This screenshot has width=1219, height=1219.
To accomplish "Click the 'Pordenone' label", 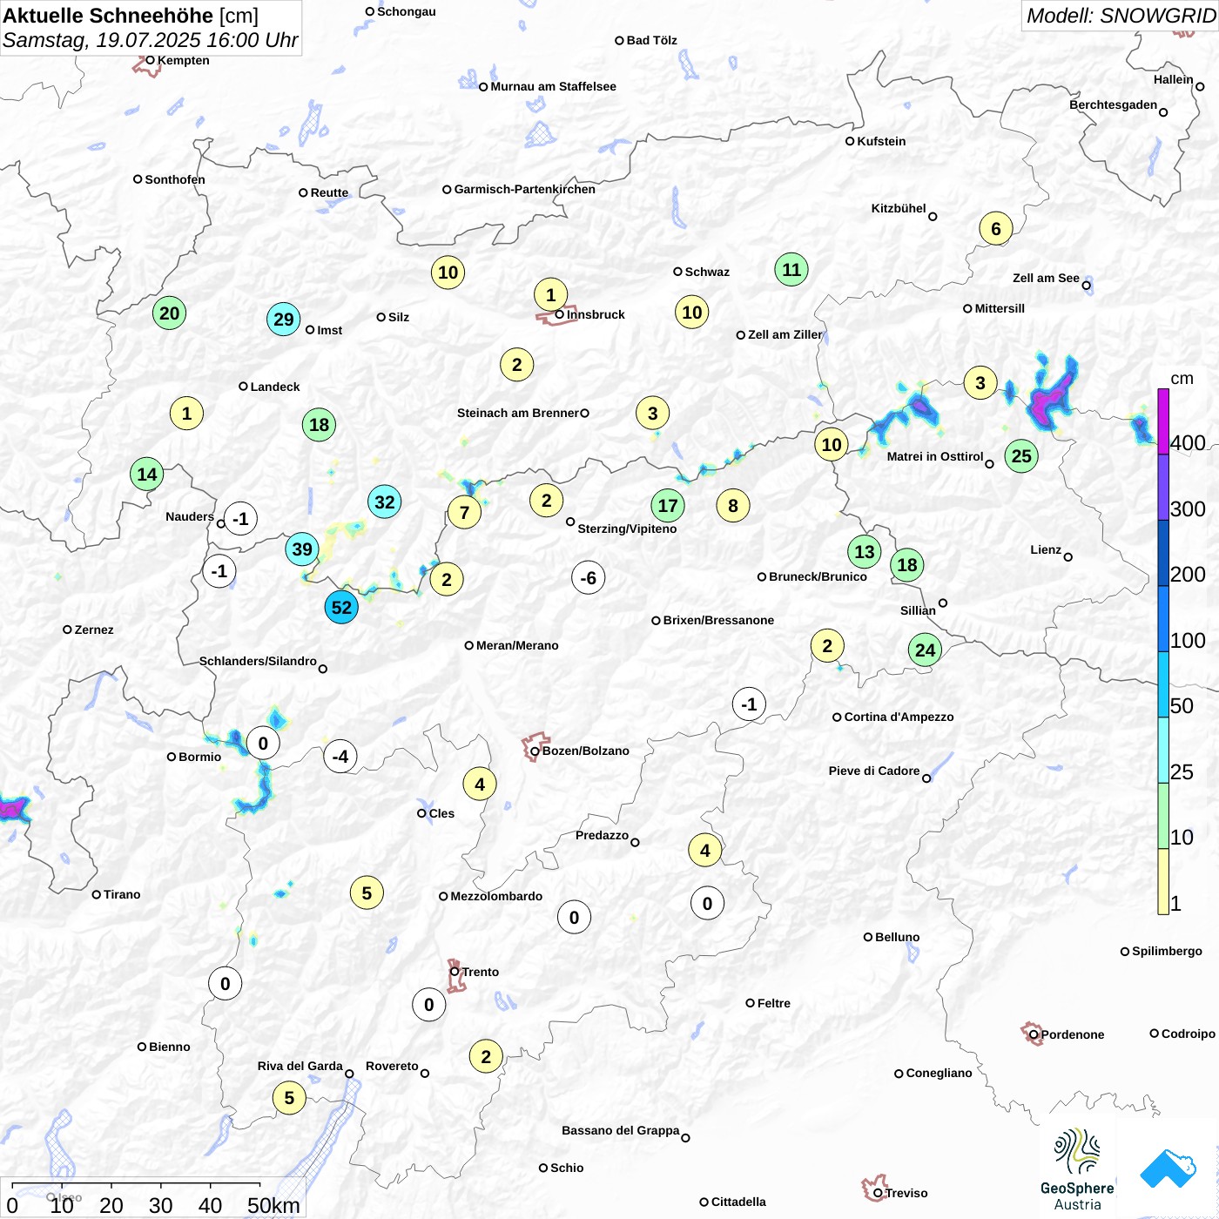I will point(1073,1034).
